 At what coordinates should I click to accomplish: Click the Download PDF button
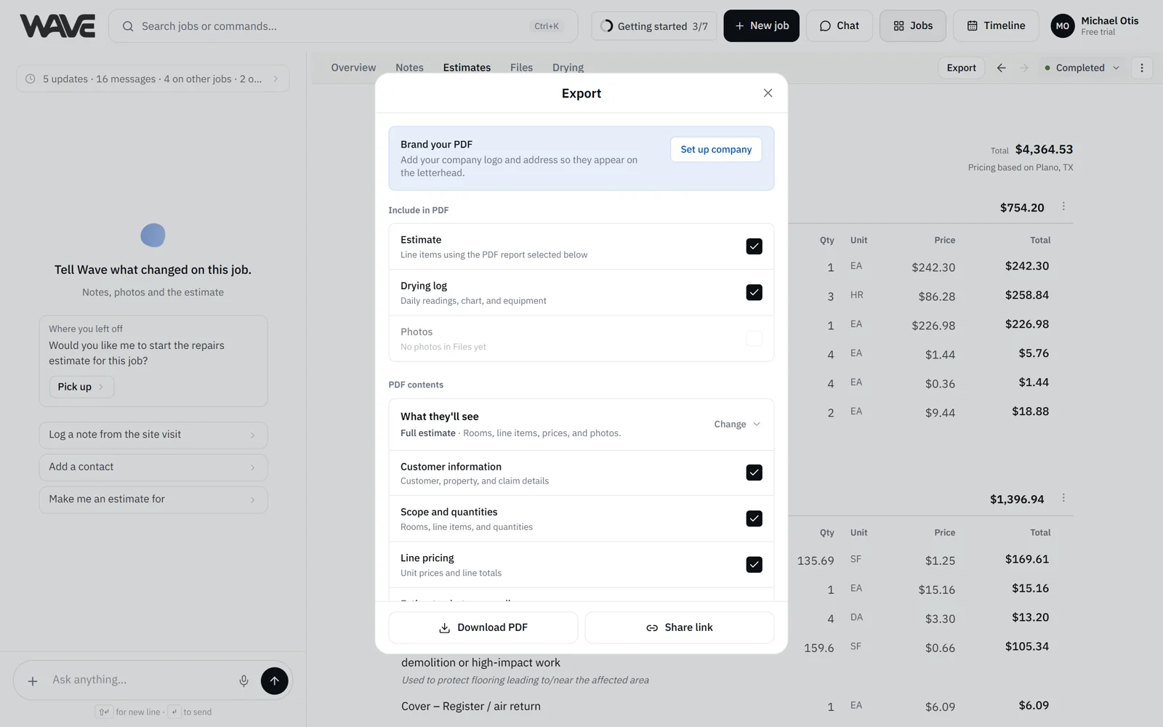tap(483, 627)
